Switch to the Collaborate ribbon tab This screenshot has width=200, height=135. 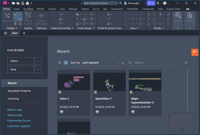click(x=148, y=9)
